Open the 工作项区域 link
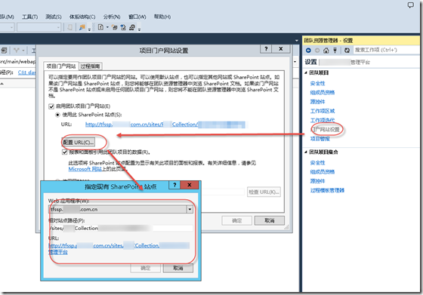This screenshot has height=295, width=423. pyautogui.click(x=323, y=111)
